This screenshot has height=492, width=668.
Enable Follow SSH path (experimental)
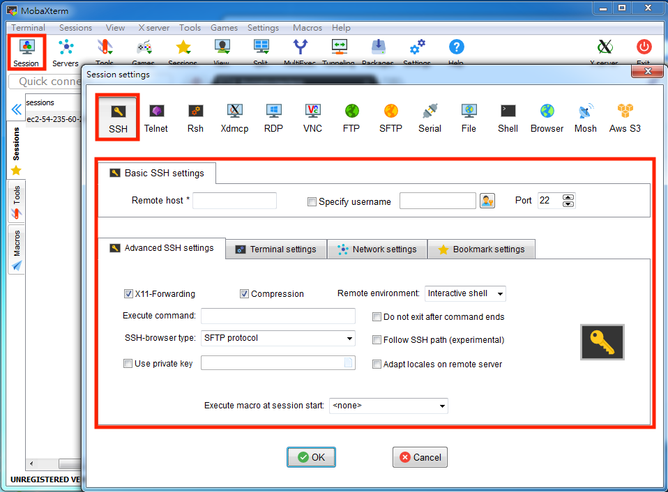pyautogui.click(x=377, y=339)
